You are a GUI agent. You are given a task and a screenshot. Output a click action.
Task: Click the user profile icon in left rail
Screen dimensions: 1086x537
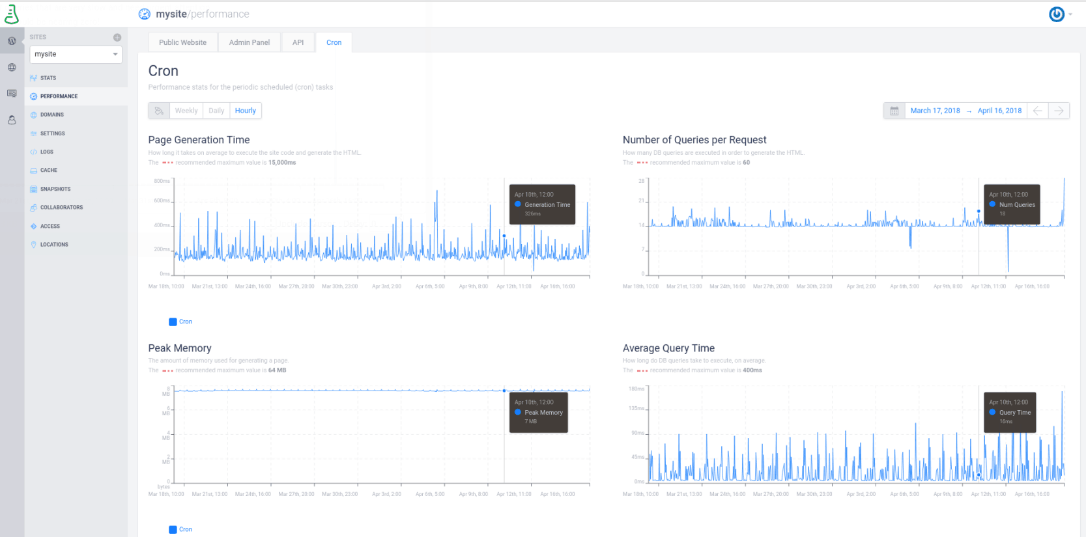(x=12, y=120)
